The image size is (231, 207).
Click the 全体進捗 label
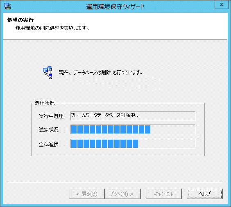(49, 144)
